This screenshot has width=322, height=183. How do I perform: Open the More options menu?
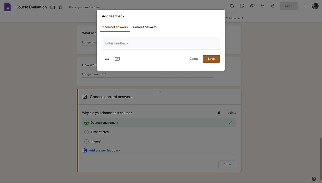coord(305,6)
